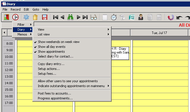Viewport: 190px width, 112px height.
Task: Open the Goto menu
Action: 36,9
